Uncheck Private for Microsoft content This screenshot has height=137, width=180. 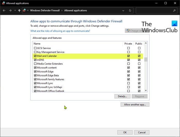click(x=129, y=67)
